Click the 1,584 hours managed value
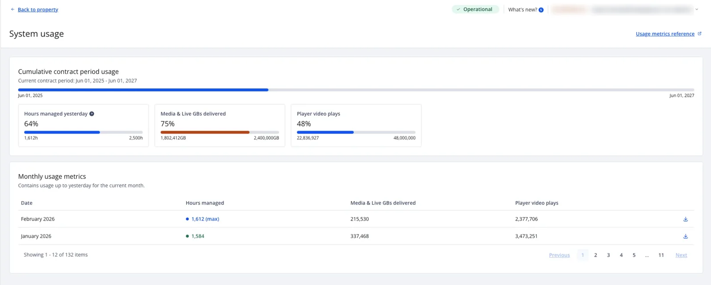The width and height of the screenshot is (711, 285). coord(198,236)
